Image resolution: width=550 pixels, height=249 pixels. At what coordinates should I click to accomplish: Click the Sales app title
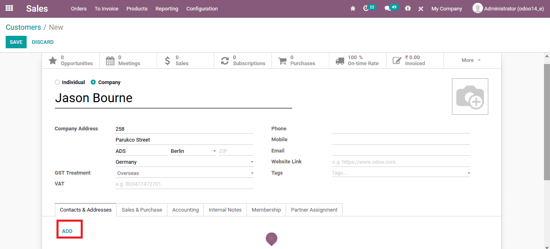pyautogui.click(x=37, y=8)
